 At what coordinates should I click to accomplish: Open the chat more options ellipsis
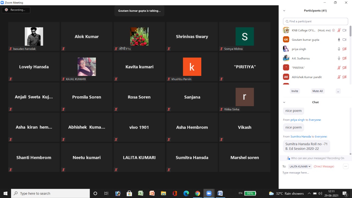coord(346,166)
